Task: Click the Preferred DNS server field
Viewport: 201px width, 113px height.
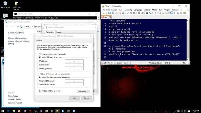Action: (74, 81)
